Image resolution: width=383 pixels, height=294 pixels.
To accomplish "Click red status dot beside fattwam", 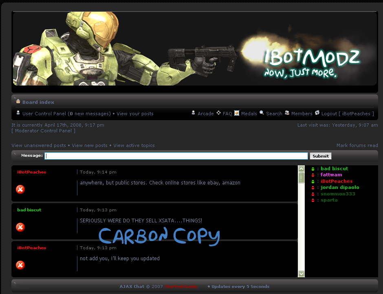I will (313, 175).
